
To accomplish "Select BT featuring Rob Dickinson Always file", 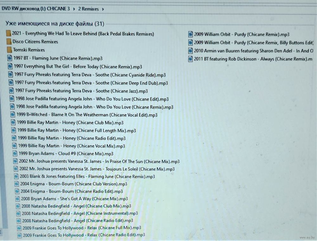I will tap(253, 59).
